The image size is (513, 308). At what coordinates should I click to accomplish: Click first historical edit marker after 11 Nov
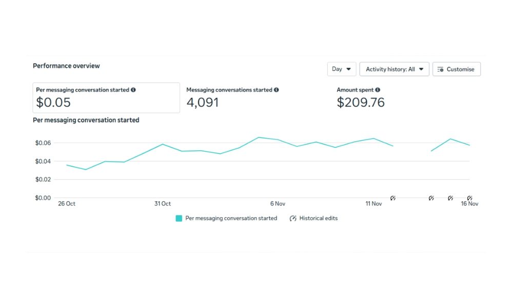[x=393, y=198]
